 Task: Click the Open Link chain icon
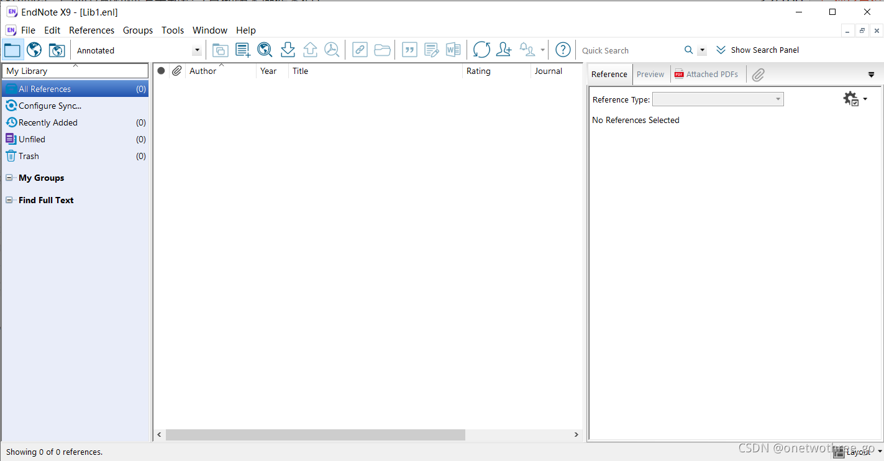tap(360, 50)
